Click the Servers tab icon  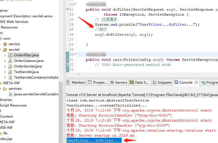[x=112, y=82]
